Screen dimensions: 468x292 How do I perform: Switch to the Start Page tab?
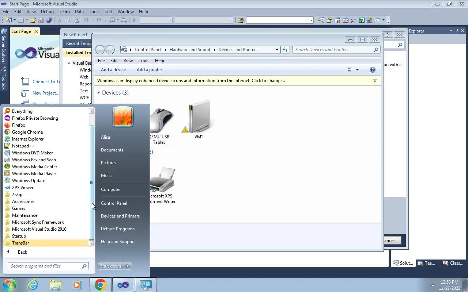point(21,31)
